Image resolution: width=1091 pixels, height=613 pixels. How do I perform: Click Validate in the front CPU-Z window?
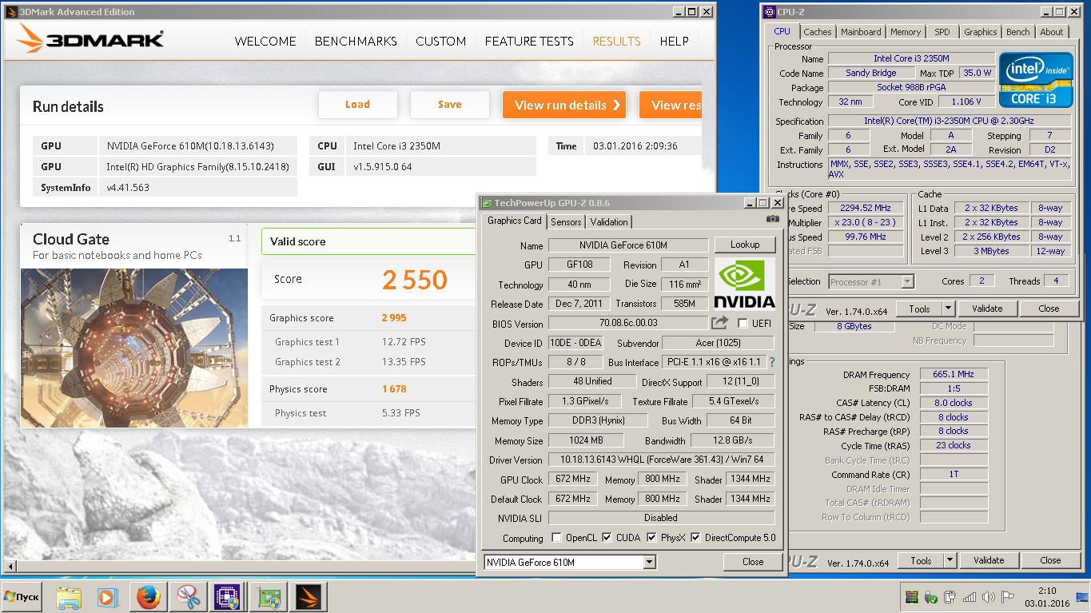(987, 308)
